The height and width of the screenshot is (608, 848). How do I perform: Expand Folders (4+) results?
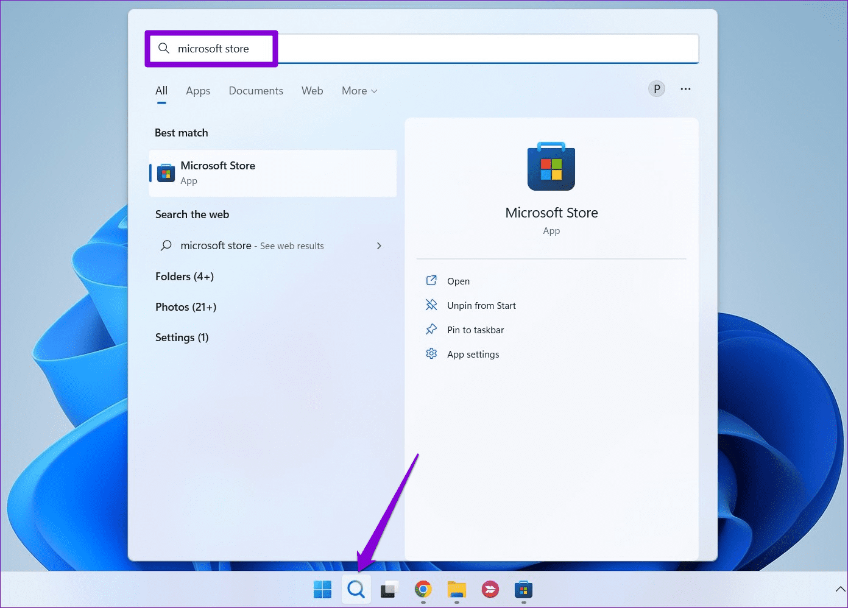[x=185, y=277]
